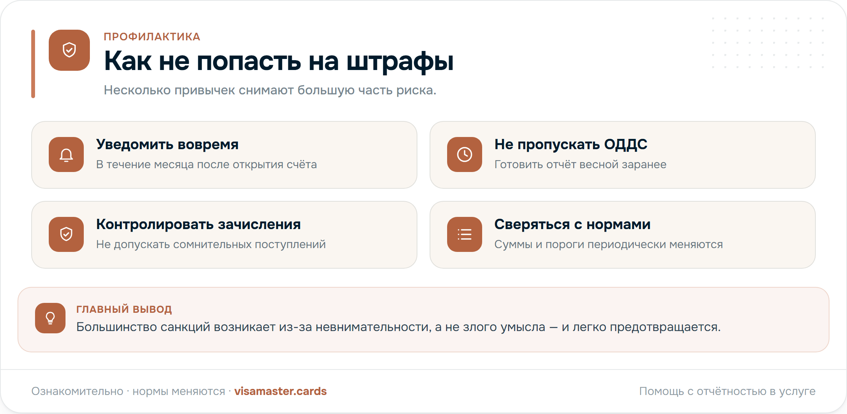Click the sentence starting Большинство санкций возникает
Screen dimensions: 847x414
398,327
